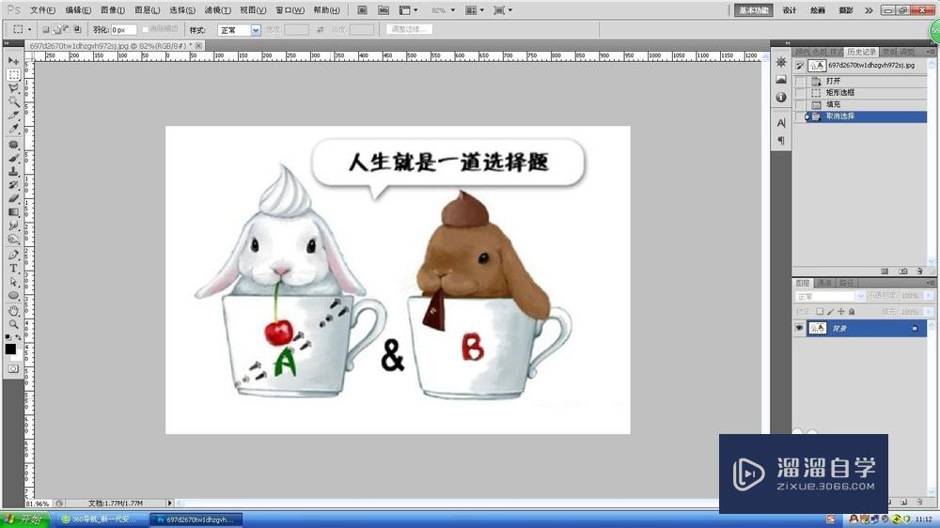940x528 pixels.
Task: Open the Info panel icon
Action: coord(780,97)
